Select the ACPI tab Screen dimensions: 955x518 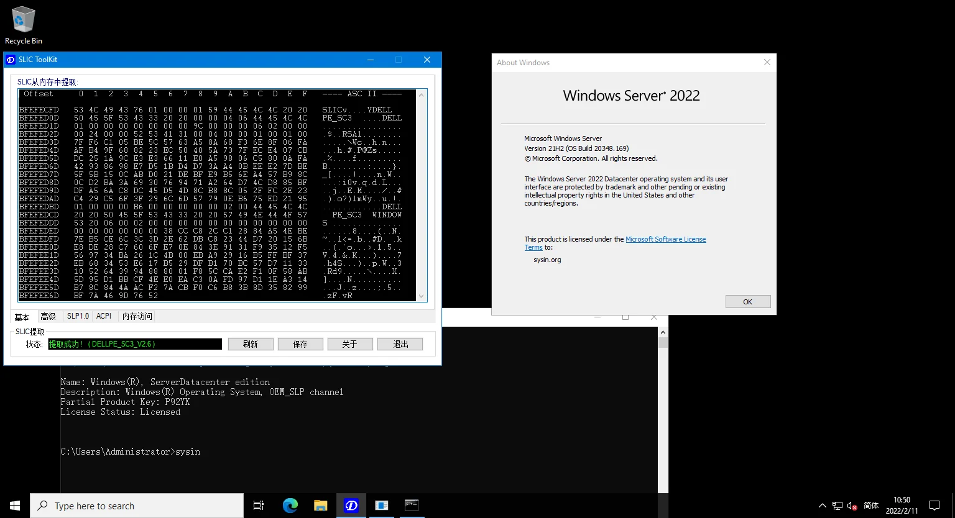coord(104,316)
